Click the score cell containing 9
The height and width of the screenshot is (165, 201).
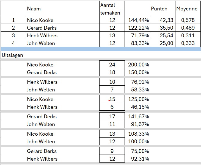(112, 151)
